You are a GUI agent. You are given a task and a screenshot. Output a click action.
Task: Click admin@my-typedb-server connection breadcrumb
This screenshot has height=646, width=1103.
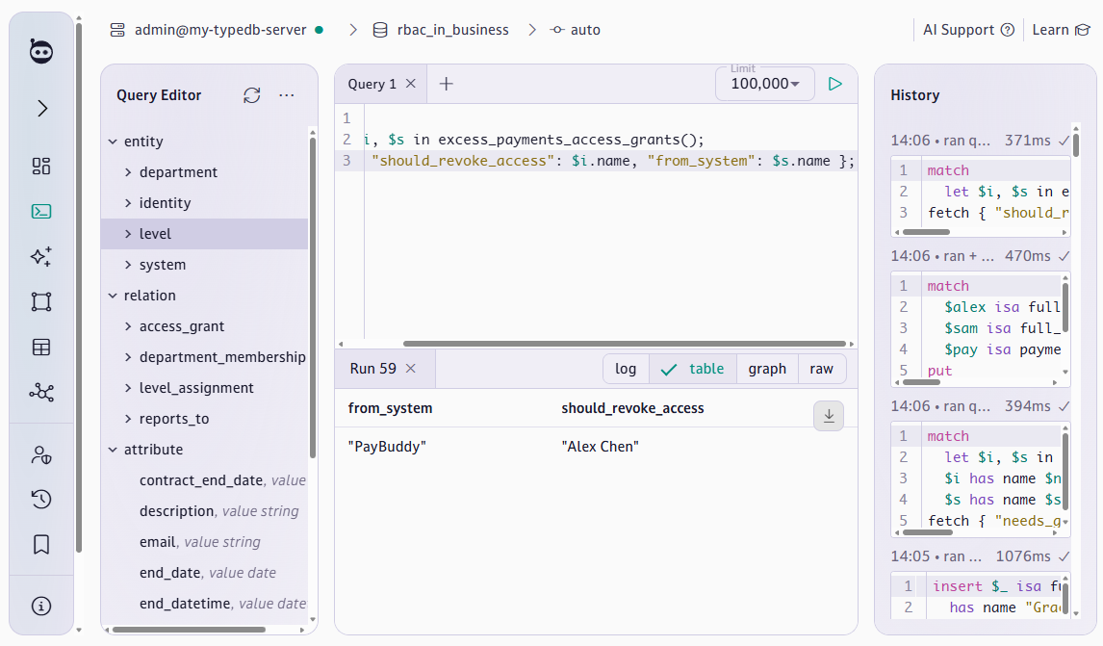[220, 30]
